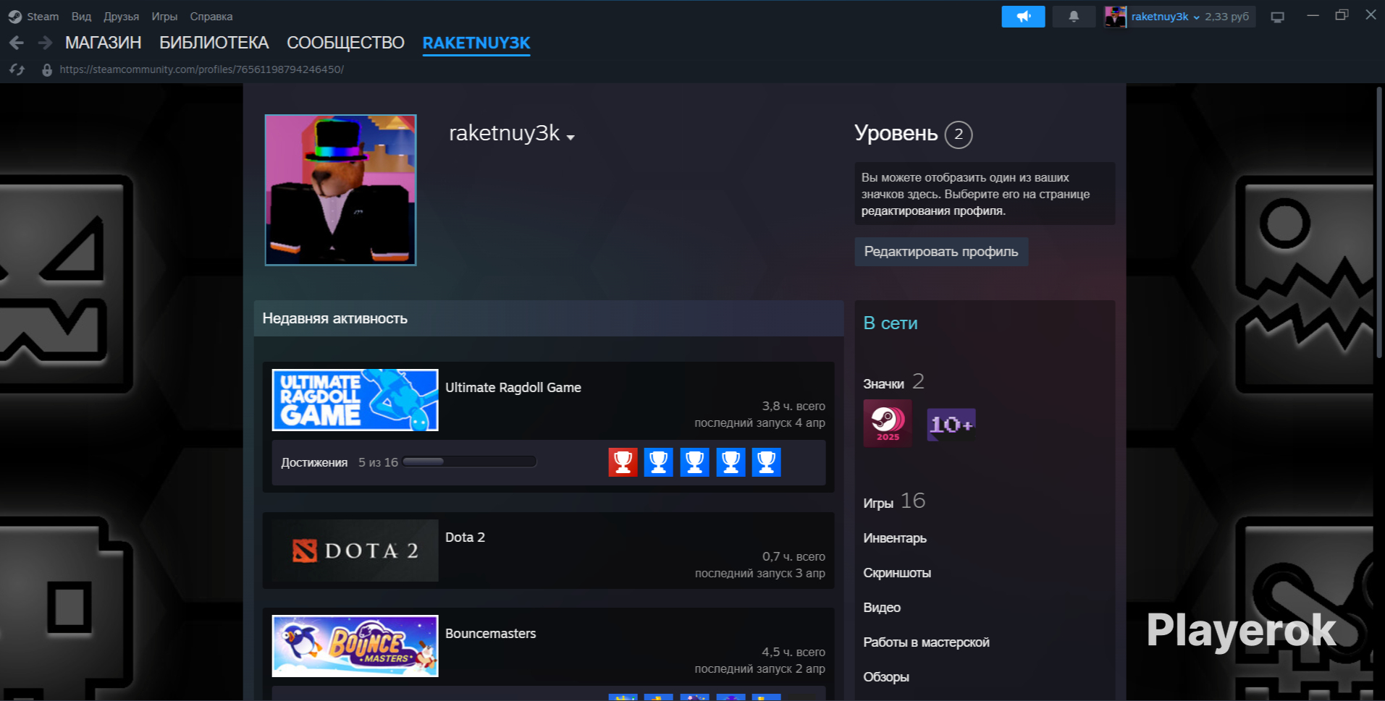Screen dimensions: 1385x701
Task: Open the Вид menu
Action: 81,17
